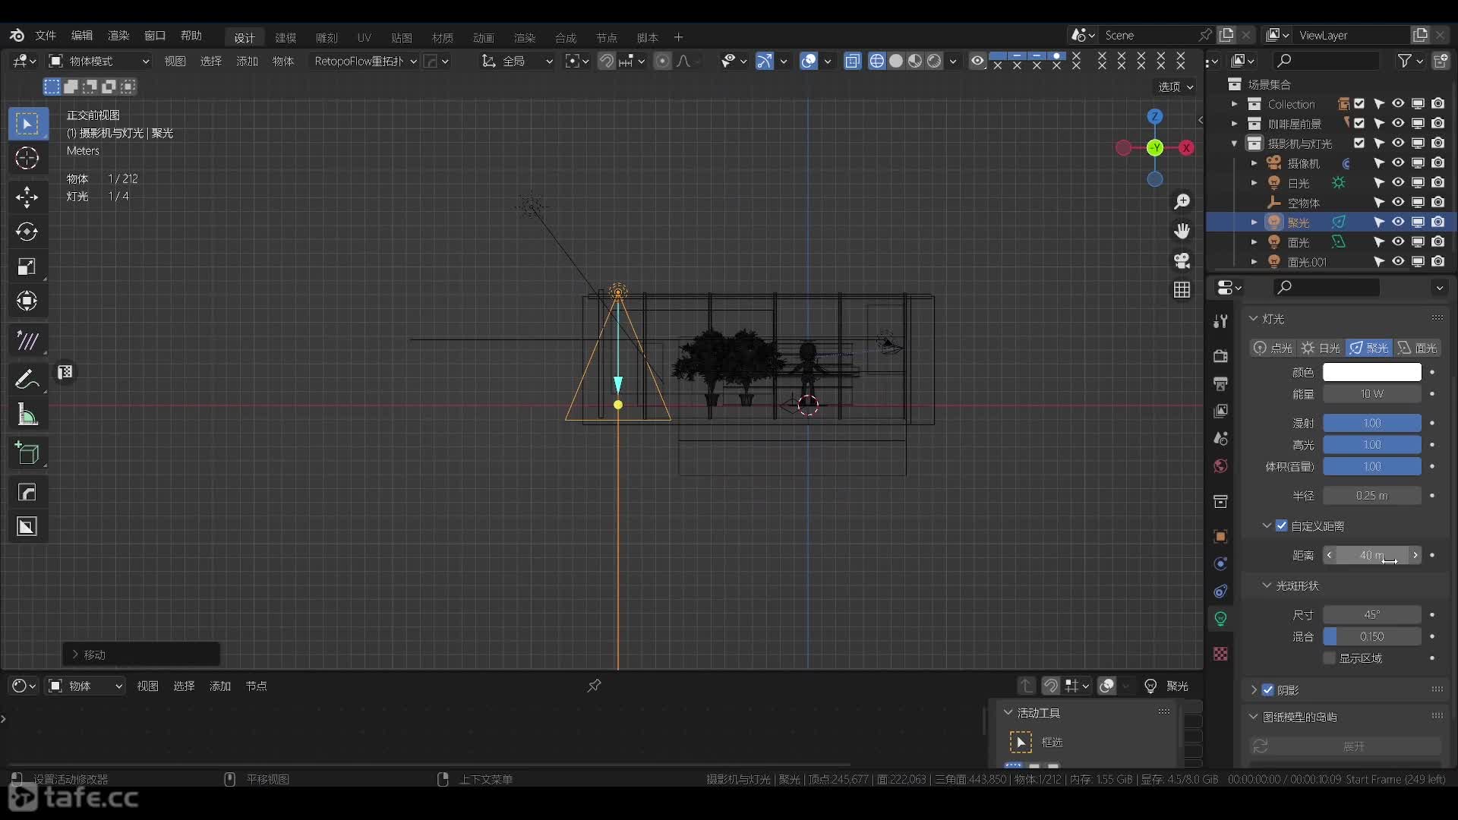Image resolution: width=1458 pixels, height=820 pixels.
Task: Switch to the UV workspace tab
Action: click(x=364, y=37)
